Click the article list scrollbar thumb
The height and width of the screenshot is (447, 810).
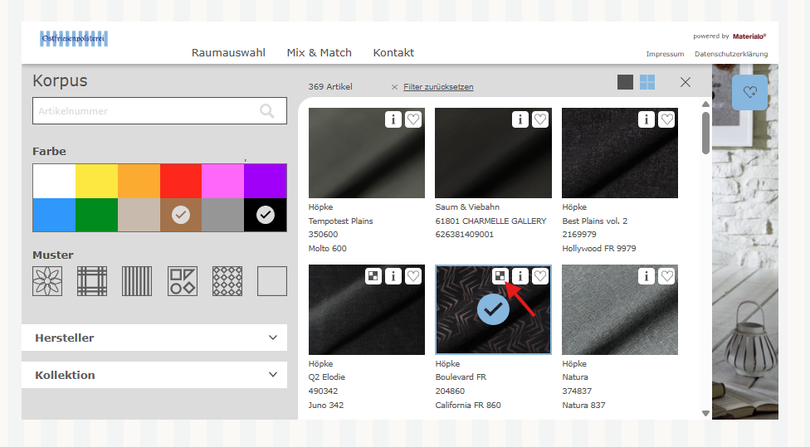(705, 134)
